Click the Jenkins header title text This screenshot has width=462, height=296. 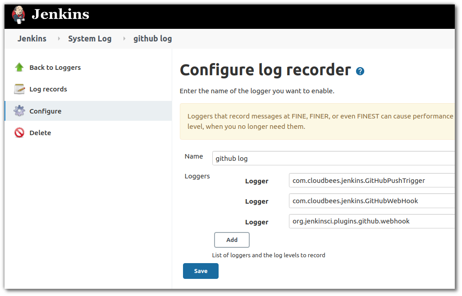tap(60, 14)
